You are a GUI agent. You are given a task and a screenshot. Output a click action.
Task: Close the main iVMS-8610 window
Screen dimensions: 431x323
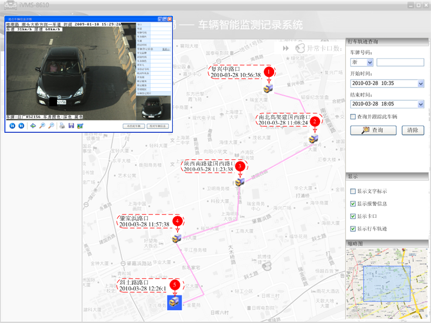point(426,5)
